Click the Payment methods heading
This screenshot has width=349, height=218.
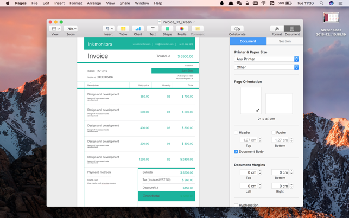pyautogui.click(x=99, y=172)
